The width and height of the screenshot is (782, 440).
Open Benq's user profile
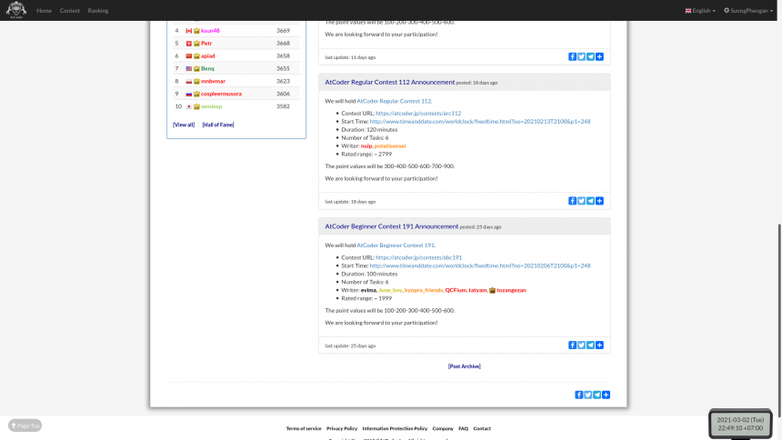(207, 68)
